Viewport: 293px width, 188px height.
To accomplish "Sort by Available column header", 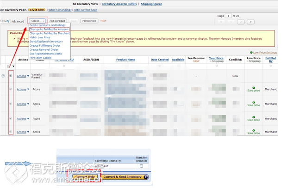I will pyautogui.click(x=178, y=60).
